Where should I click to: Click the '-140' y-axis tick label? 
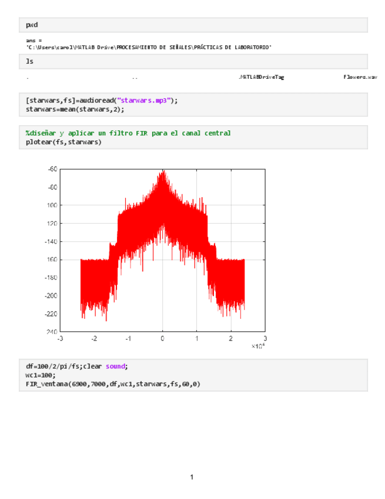(x=51, y=241)
